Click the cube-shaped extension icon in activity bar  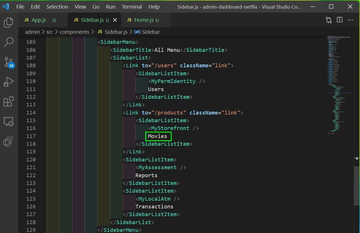[x=8, y=141]
